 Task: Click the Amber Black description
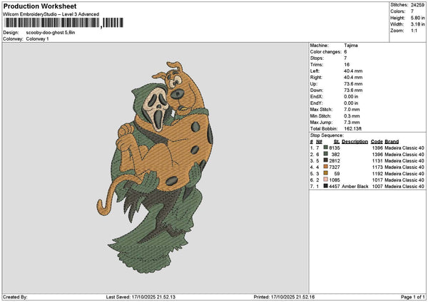355,187
